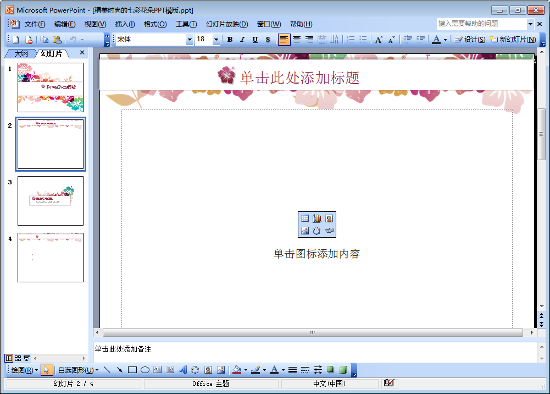Image resolution: width=550 pixels, height=394 pixels.
Task: Open the 视图(V) menu
Action: pyautogui.click(x=95, y=24)
